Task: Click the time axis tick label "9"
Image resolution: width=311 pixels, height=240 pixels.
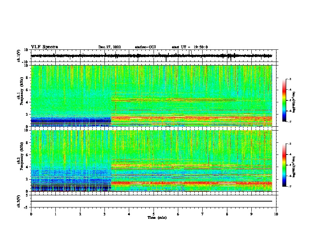Action: coord(251,214)
